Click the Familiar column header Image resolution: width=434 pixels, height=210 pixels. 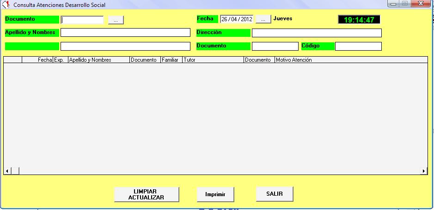point(171,60)
